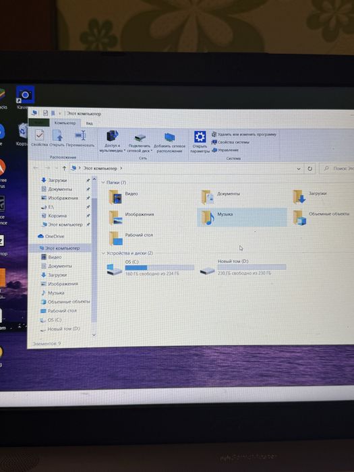Open the Изображения folder in main pane
Image resolution: width=354 pixels, height=472 pixels.
tap(131, 217)
